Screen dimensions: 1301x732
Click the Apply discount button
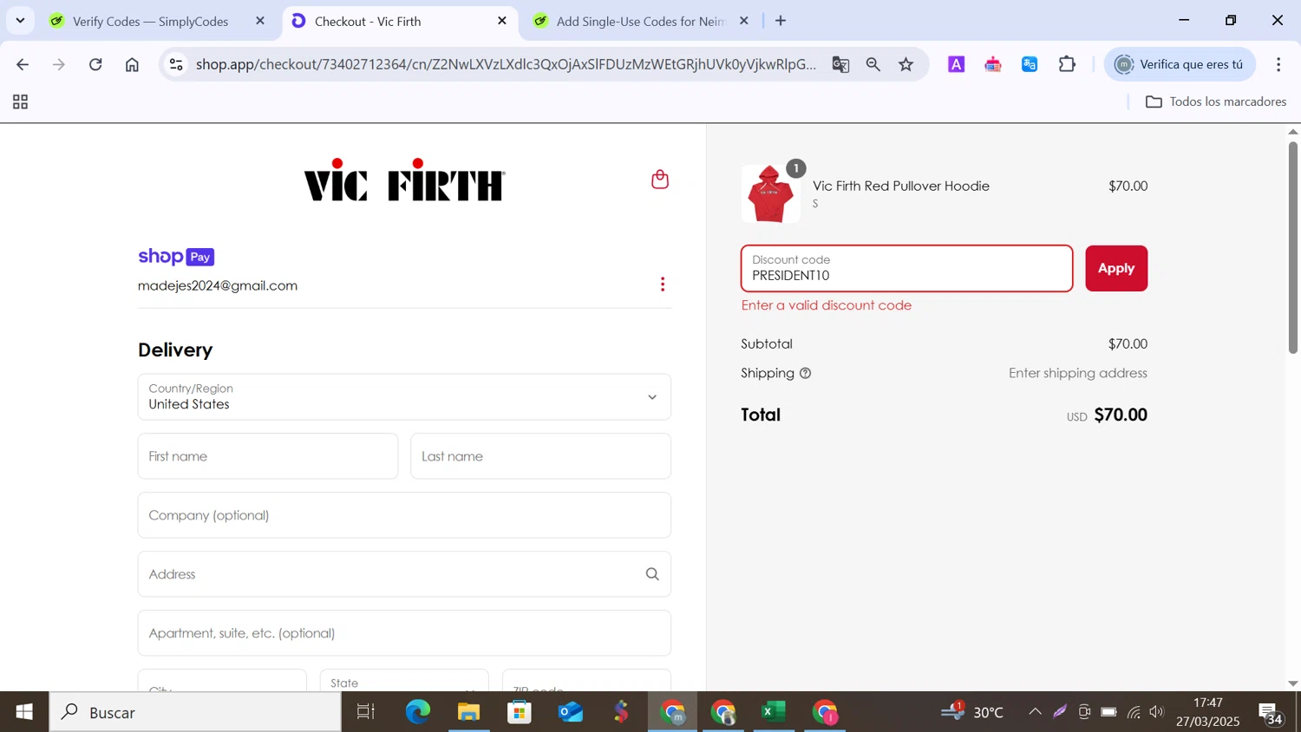[x=1116, y=269]
